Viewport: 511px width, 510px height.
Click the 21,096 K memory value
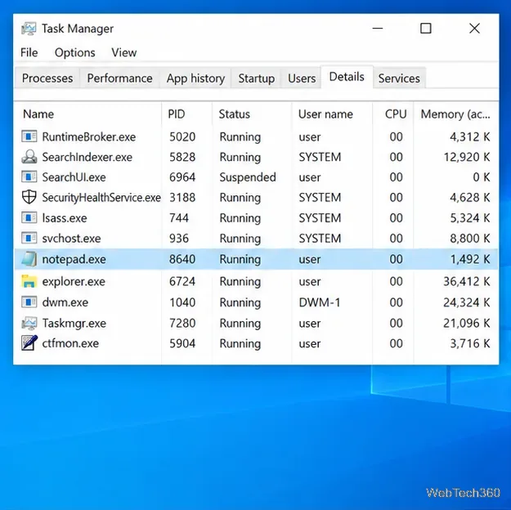(466, 324)
